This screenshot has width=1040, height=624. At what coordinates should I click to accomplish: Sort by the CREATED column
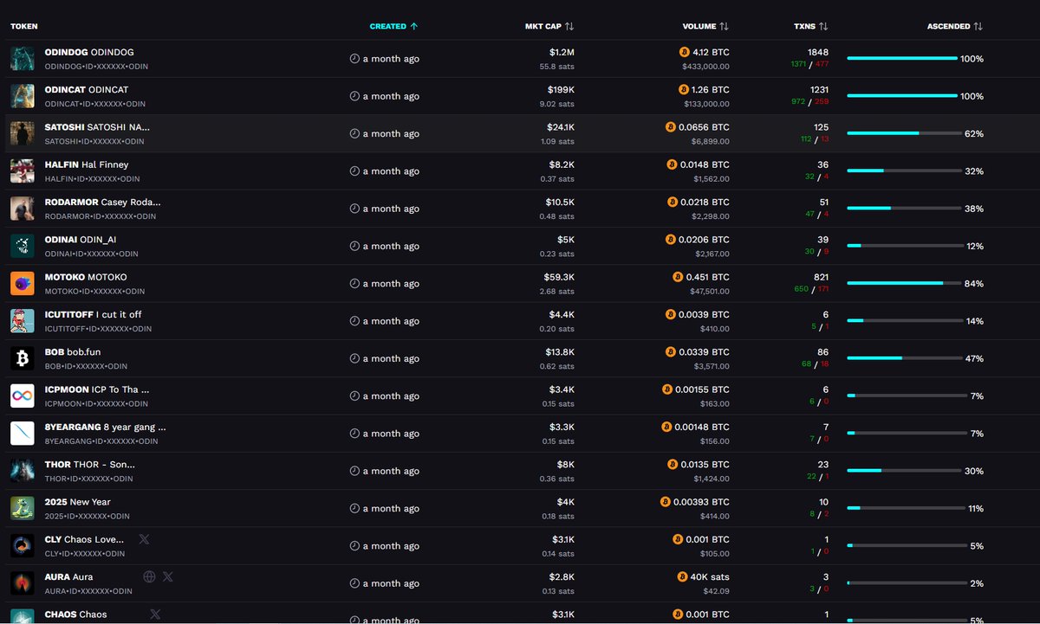tap(393, 26)
